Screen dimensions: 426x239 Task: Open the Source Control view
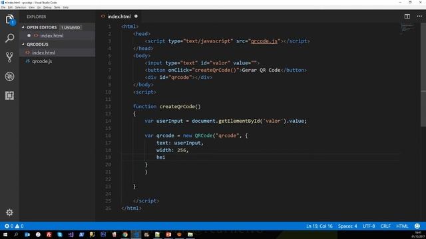point(10,57)
